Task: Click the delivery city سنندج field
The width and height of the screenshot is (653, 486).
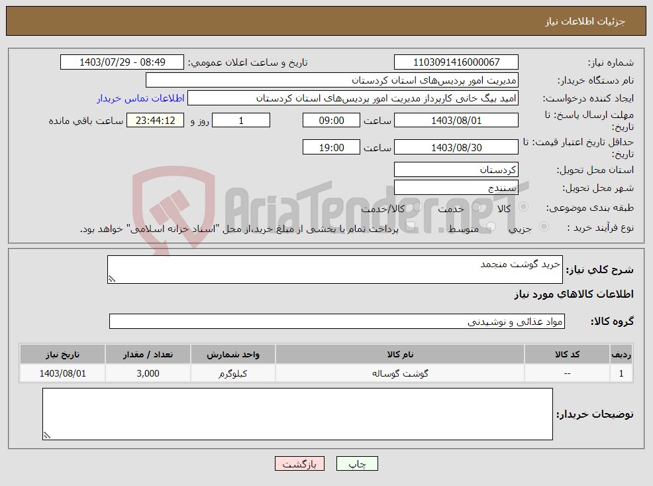Action: [x=456, y=188]
